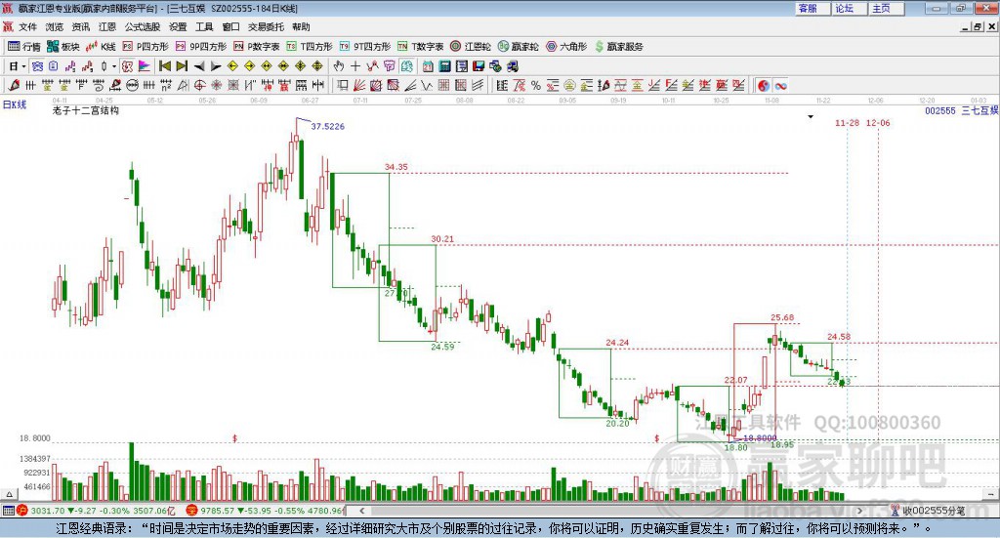Select the crosshair cursor tool
Screen dimensions: 1000x538
(x=355, y=66)
